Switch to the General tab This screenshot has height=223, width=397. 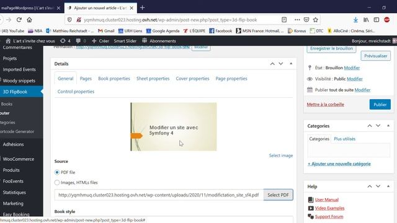point(65,79)
